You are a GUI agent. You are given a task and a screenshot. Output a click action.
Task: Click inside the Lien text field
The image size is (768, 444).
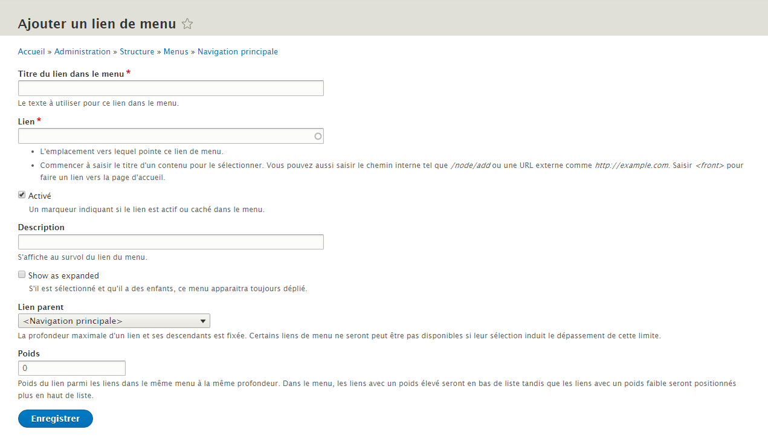click(166, 136)
